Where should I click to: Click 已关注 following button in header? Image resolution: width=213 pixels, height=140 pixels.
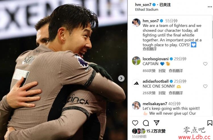(165, 5)
